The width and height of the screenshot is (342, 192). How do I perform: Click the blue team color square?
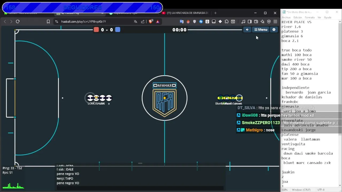coord(118,30)
